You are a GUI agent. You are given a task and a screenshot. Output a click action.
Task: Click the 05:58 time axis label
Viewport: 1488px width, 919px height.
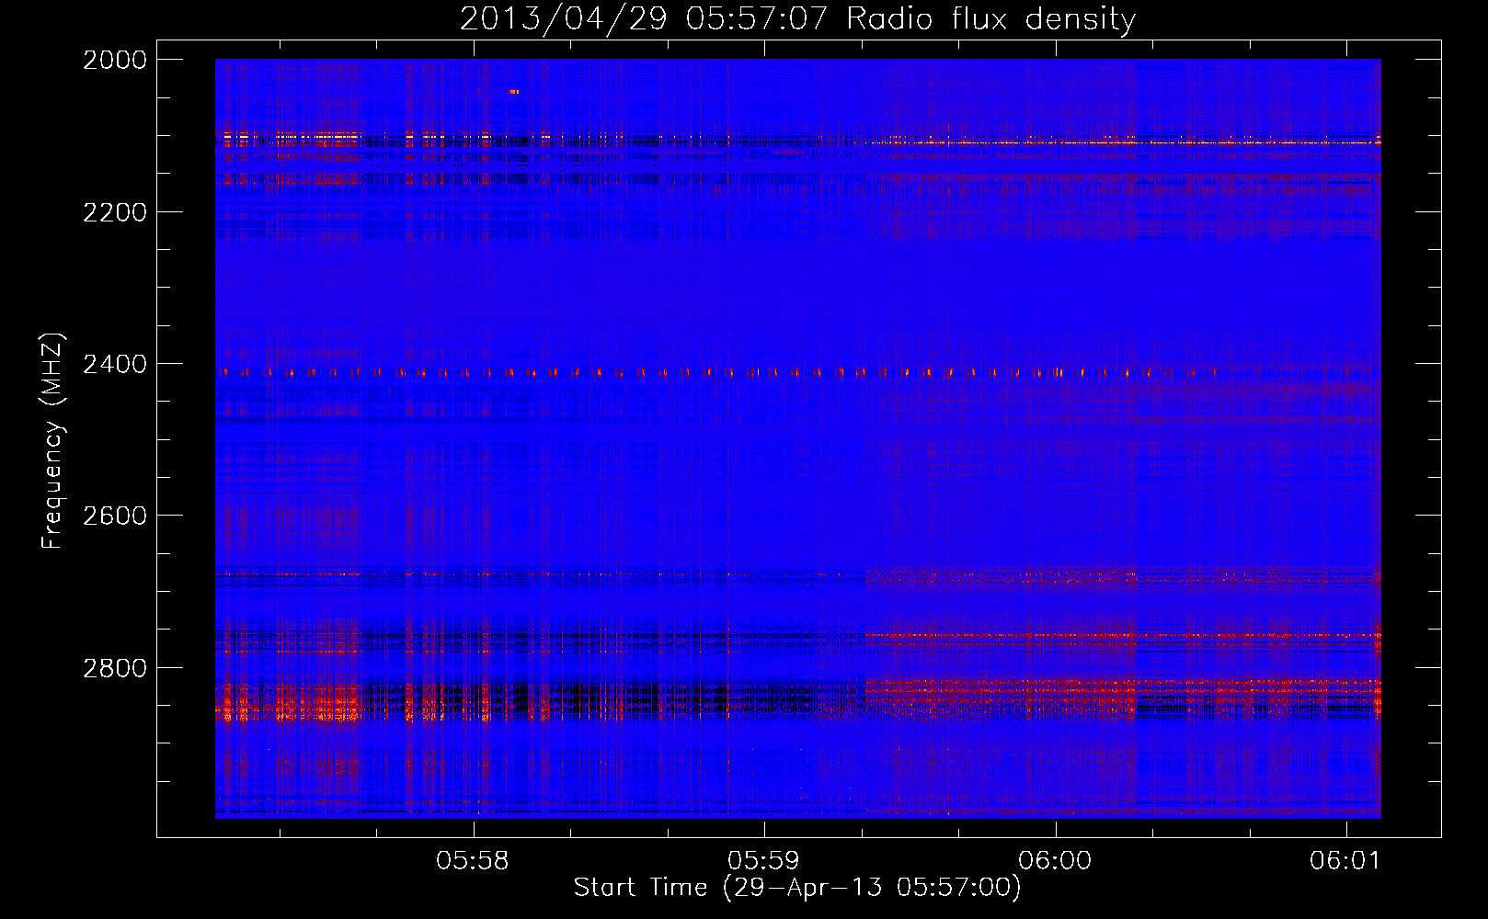click(x=473, y=860)
